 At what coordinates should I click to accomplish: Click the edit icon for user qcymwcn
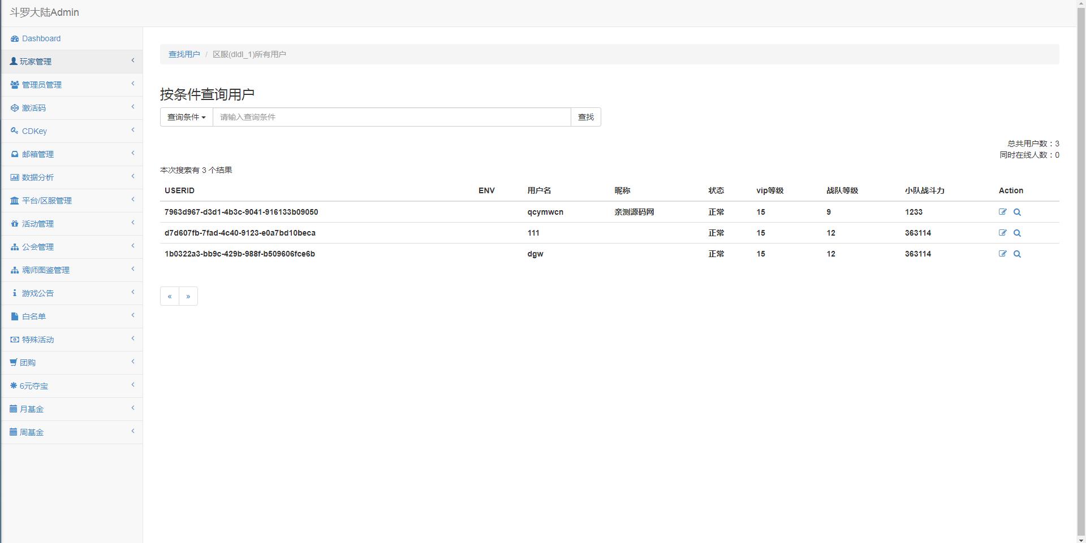[1002, 212]
